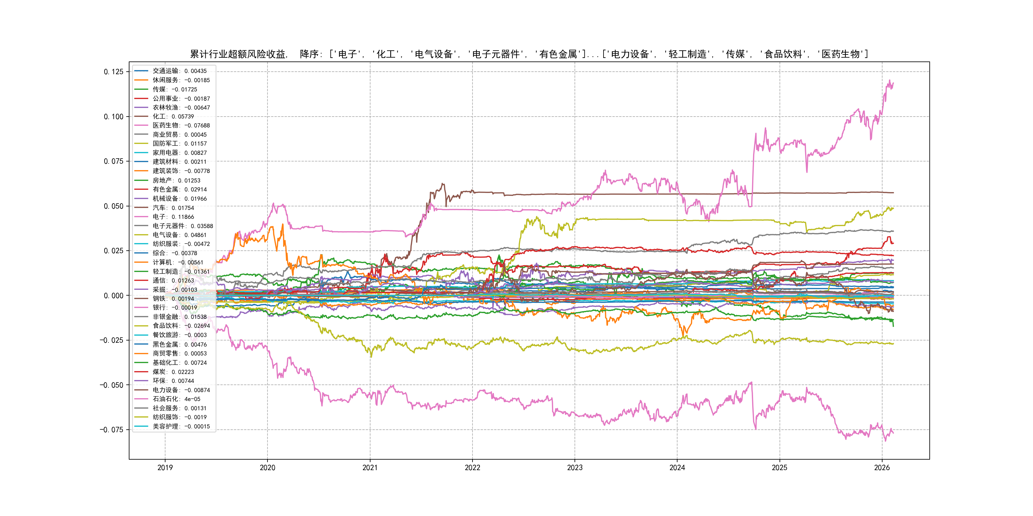Click the 有色金属 legend line swatch
The width and height of the screenshot is (1033, 516).
[x=141, y=190]
